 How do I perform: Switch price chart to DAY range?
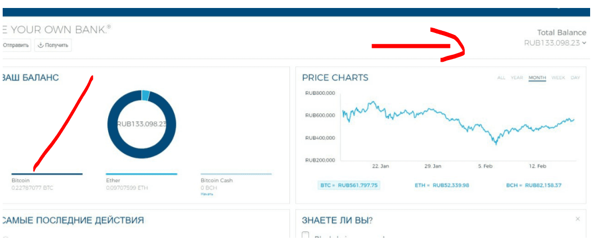(x=575, y=78)
